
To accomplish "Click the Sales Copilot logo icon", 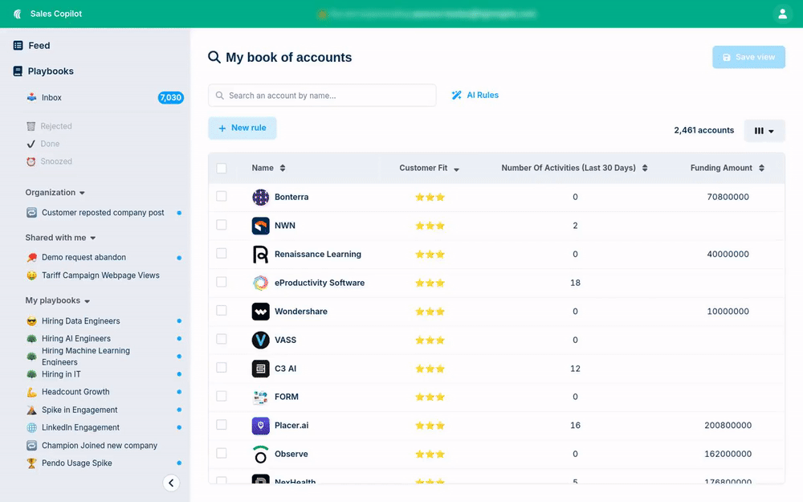I will click(18, 14).
